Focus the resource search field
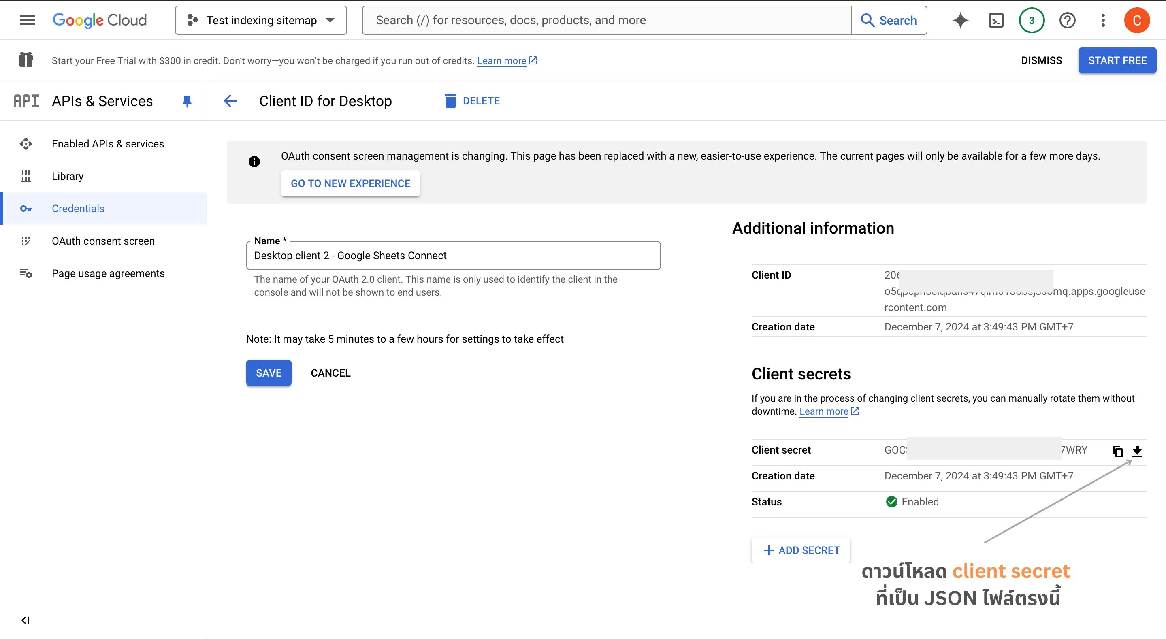The width and height of the screenshot is (1166, 639). pos(607,20)
